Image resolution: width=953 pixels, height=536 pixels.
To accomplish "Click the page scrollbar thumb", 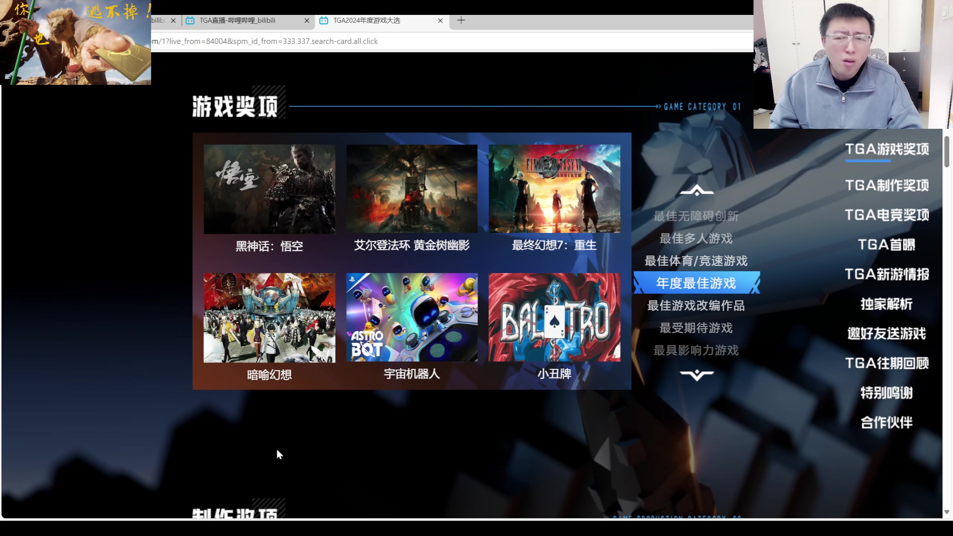I will click(947, 151).
